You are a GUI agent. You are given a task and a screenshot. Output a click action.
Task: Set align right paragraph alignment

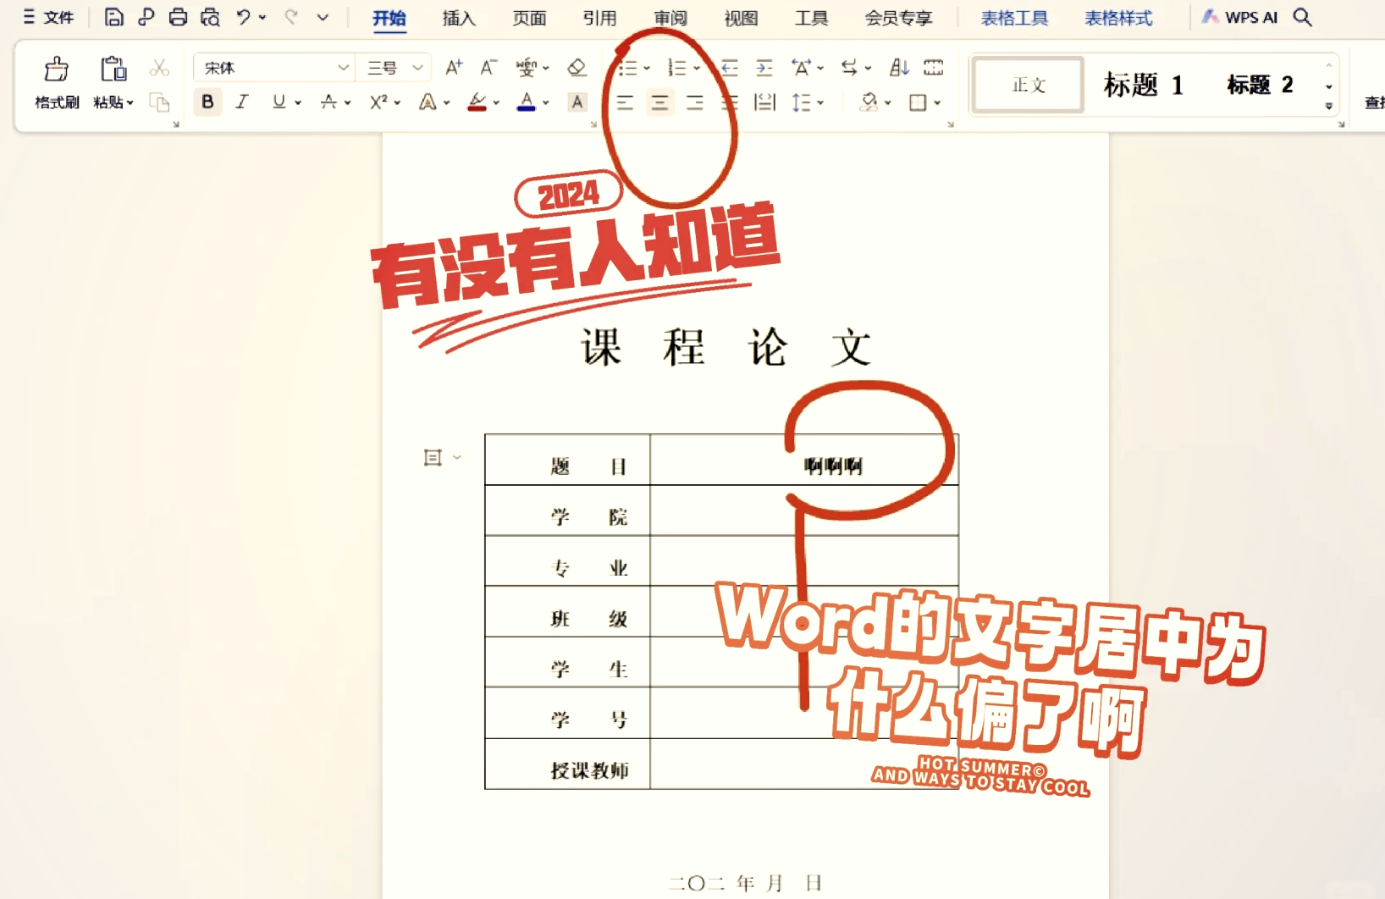tap(695, 102)
